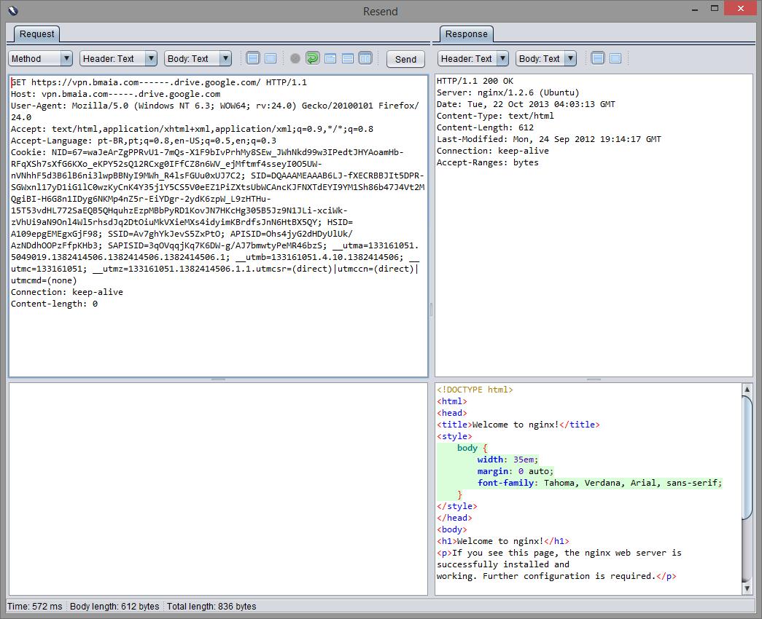
Task: Switch to the Request tab
Action: tap(36, 34)
